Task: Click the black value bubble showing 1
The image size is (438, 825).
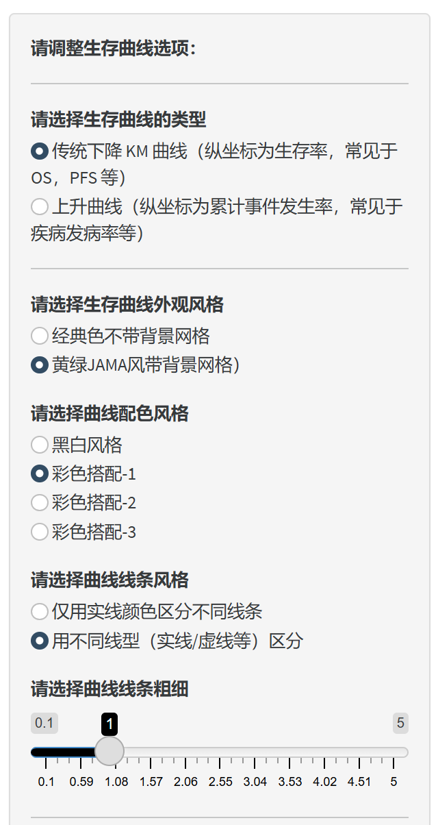Action: pos(109,723)
